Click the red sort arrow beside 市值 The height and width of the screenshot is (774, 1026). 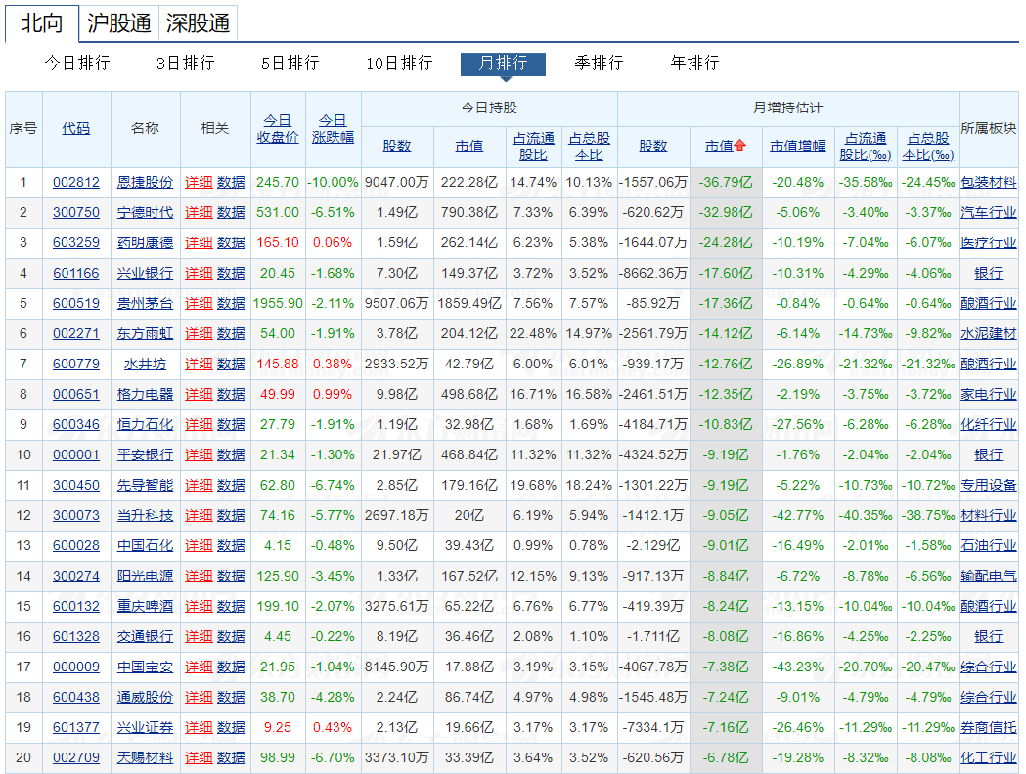click(x=740, y=146)
